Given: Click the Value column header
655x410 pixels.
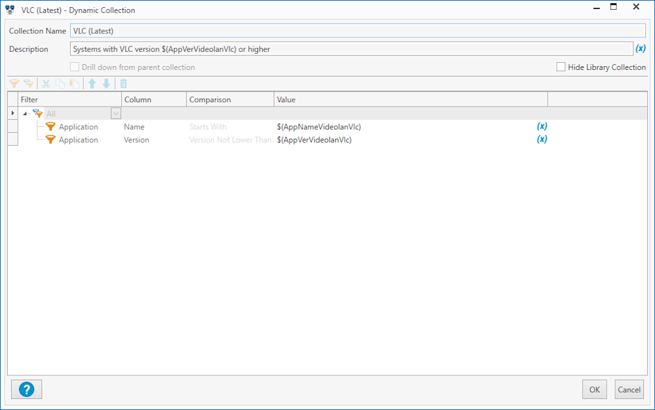Looking at the screenshot, I should coord(411,99).
